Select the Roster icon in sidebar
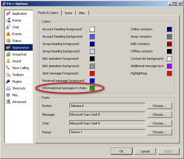This screenshot has width=184, height=159. coord(8,20)
